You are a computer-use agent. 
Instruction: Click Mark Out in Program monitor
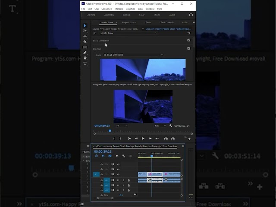click(120, 138)
